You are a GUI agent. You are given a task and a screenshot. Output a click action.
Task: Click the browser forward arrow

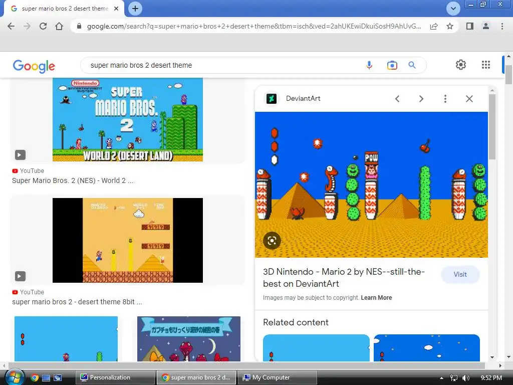tap(27, 26)
